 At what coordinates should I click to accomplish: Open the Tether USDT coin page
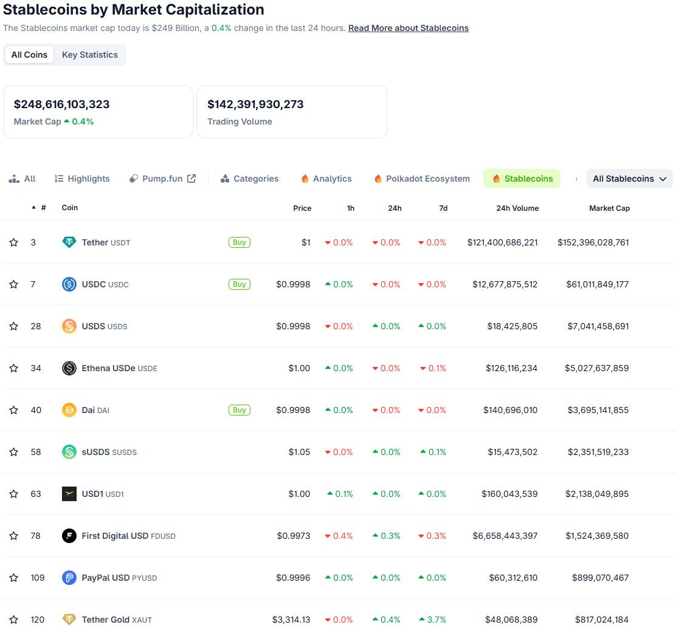106,242
